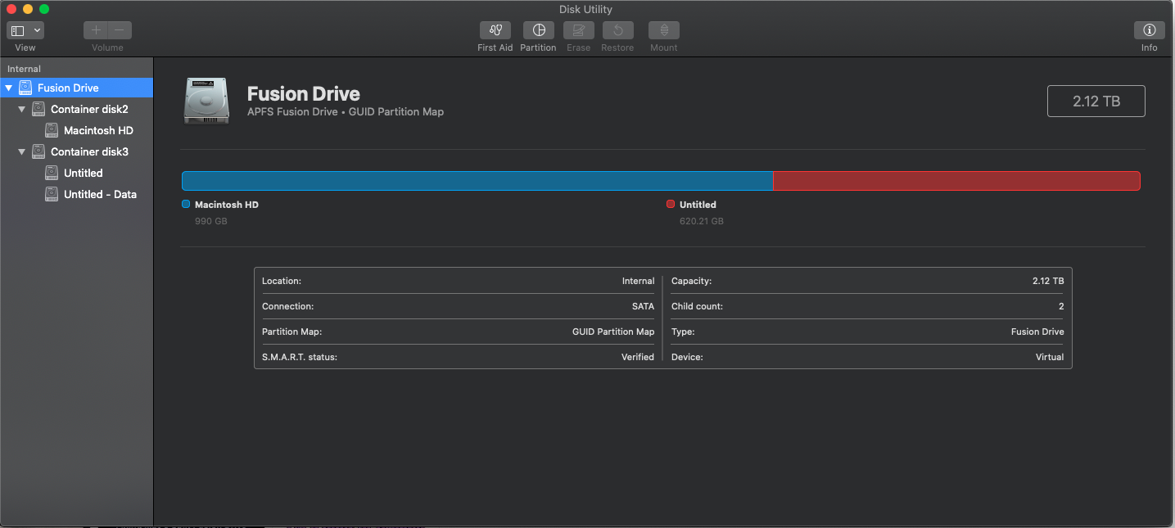The width and height of the screenshot is (1175, 528).
Task: Click the 'Child count:' label
Action: point(697,306)
